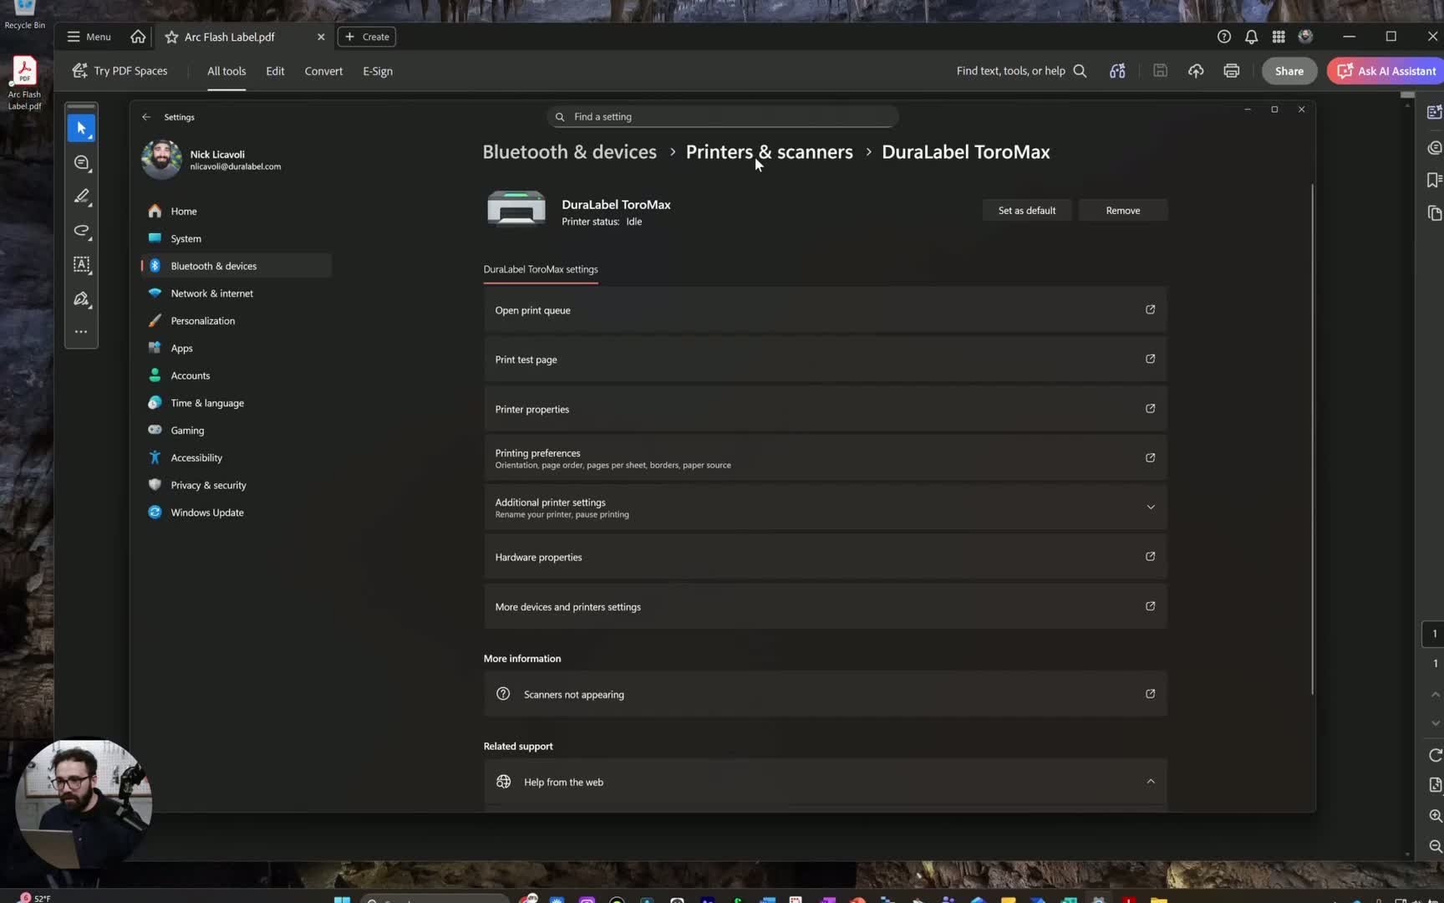Open System in the Settings sidebar
This screenshot has width=1444, height=903.
coord(236,238)
